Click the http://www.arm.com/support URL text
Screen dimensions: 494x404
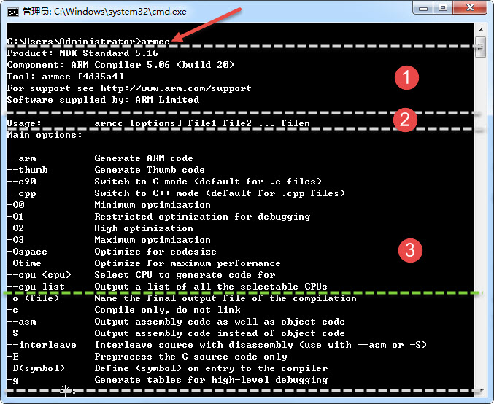point(176,88)
